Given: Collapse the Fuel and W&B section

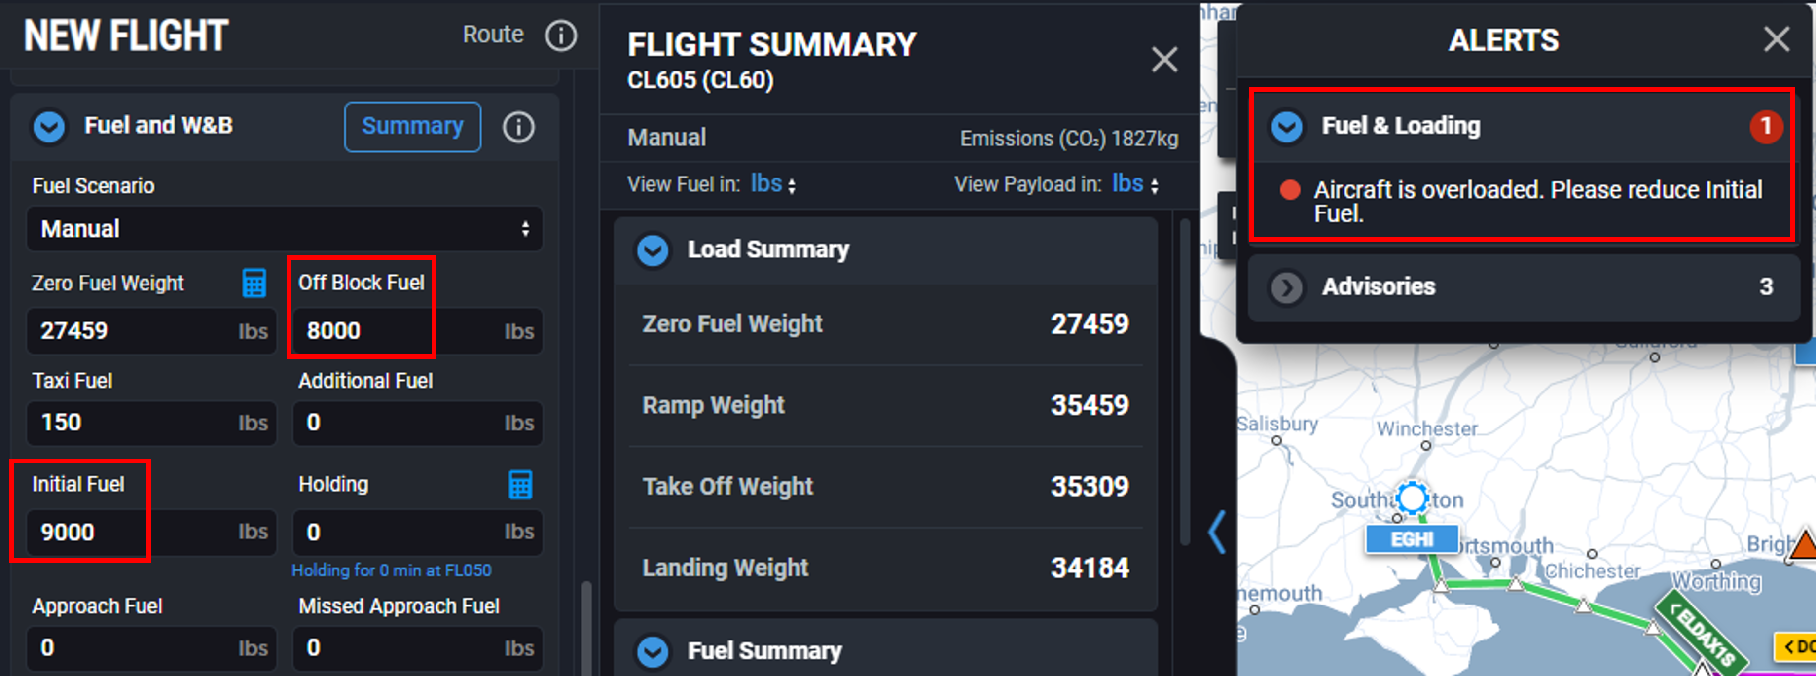Looking at the screenshot, I should [49, 127].
